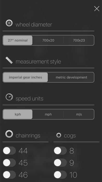102x182 pixels.
Task: Toggle the 10 tooth cog switch
Action: click(x=60, y=175)
